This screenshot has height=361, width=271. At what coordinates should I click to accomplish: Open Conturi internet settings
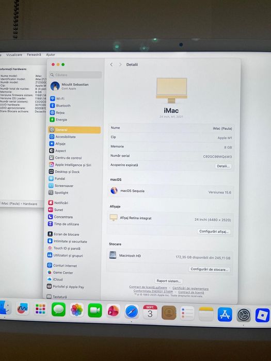pos(62,266)
